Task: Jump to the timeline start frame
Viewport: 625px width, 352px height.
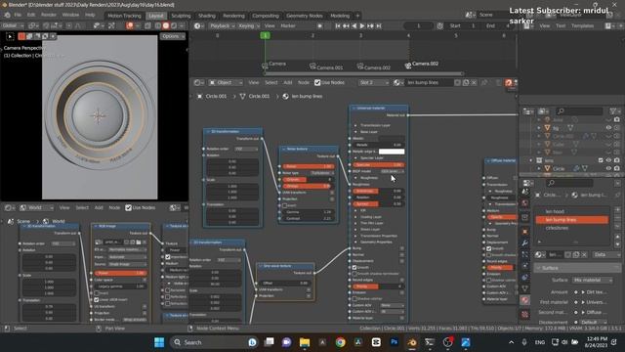Action: [338, 26]
